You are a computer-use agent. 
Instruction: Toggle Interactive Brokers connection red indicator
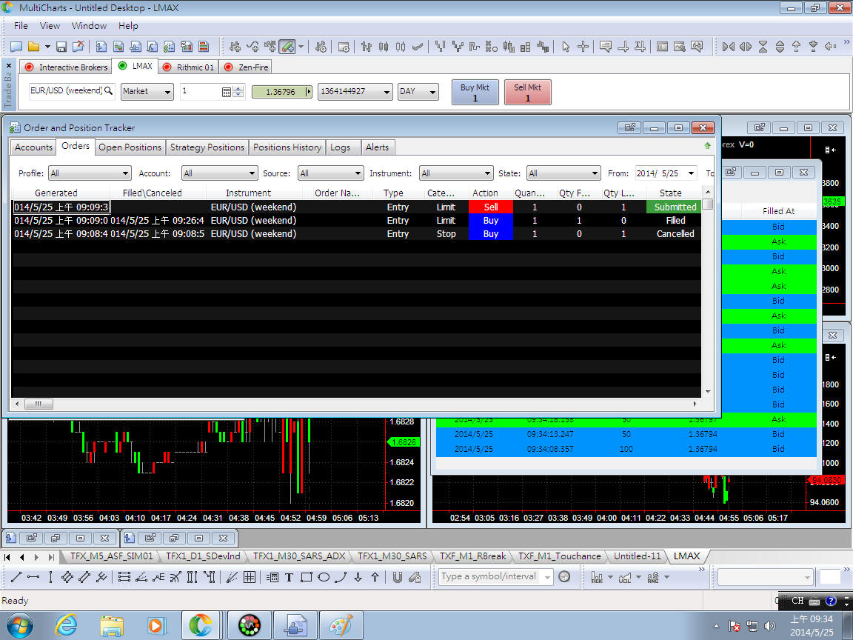29,67
